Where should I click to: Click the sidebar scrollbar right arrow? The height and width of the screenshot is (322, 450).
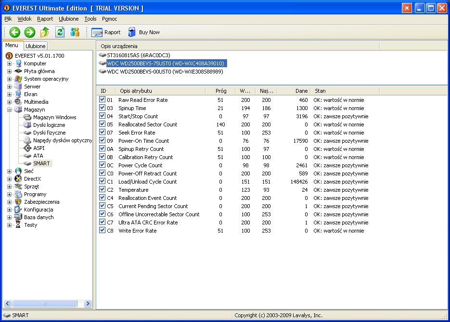click(88, 303)
